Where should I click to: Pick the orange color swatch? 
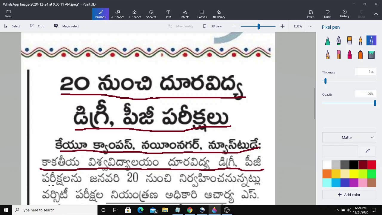(327, 174)
